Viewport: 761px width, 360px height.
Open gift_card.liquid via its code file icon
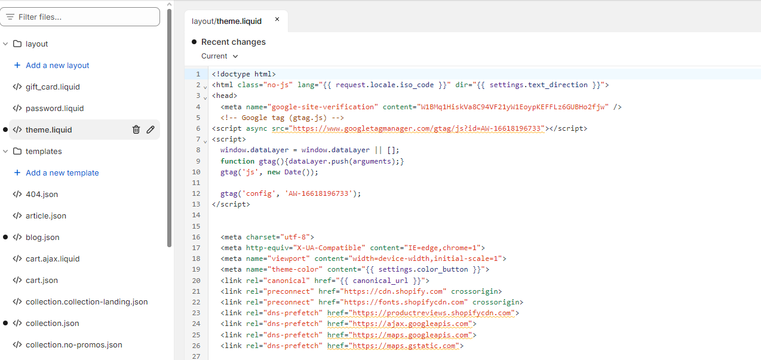17,87
